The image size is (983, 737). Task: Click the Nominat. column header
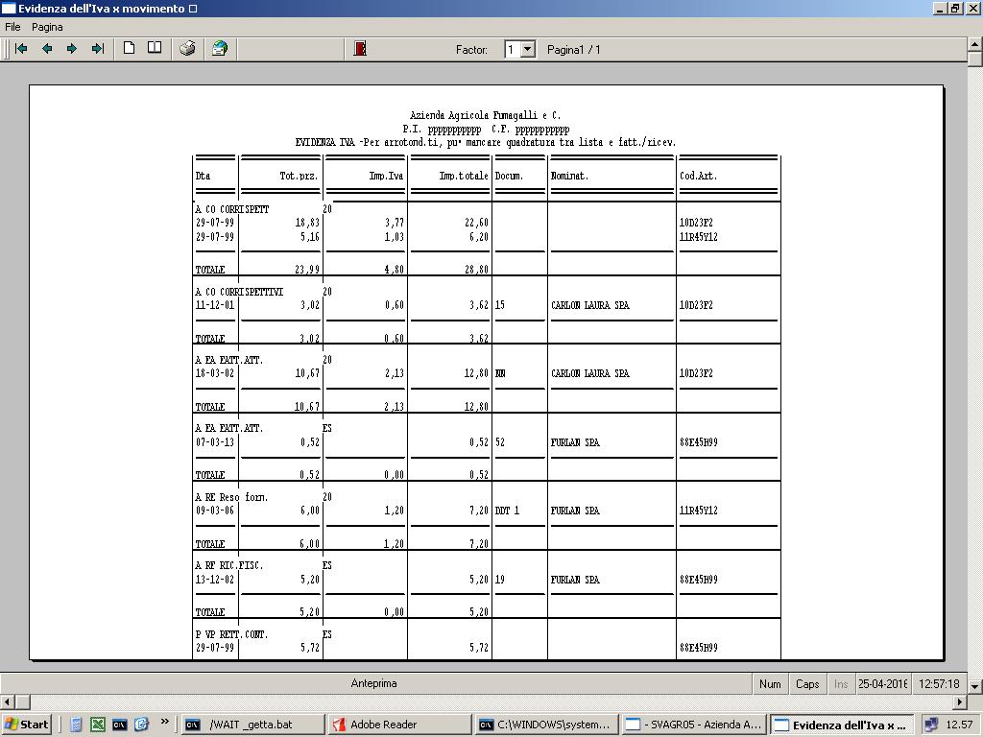tap(570, 177)
